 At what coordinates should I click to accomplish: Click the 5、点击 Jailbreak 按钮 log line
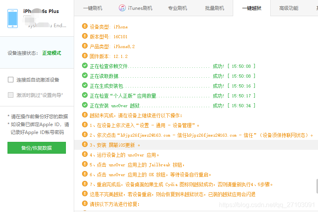tap(137, 165)
